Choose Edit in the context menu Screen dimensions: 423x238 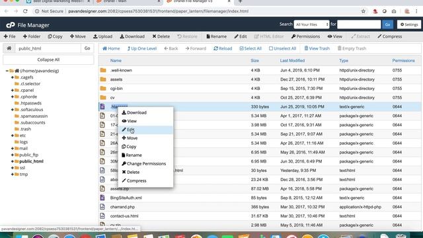(145, 130)
